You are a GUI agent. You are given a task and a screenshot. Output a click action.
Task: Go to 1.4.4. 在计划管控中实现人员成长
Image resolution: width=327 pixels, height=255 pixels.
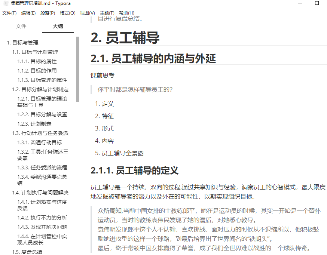(x=42, y=239)
